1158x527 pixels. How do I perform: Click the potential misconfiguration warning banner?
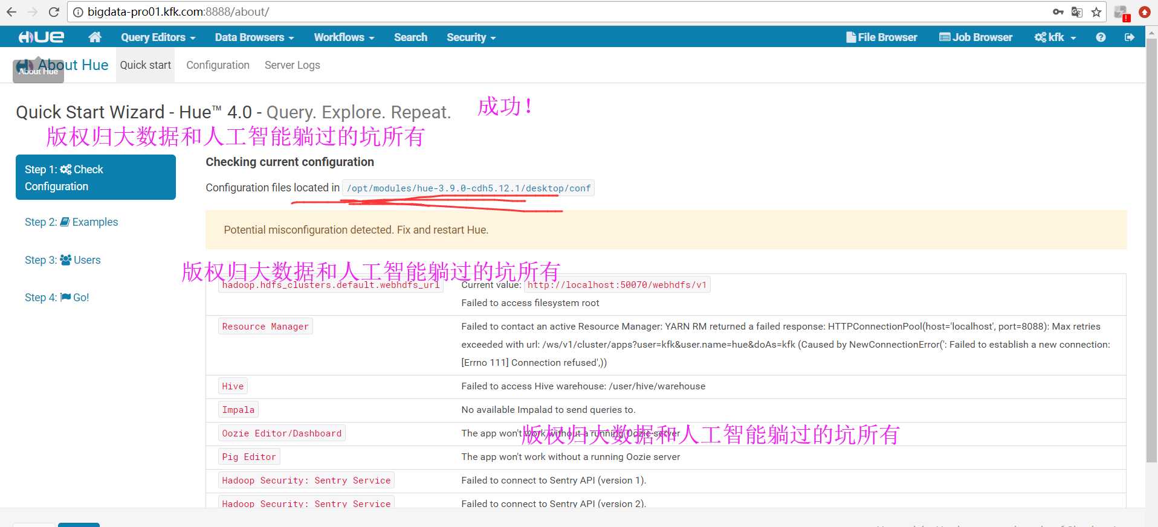click(666, 230)
